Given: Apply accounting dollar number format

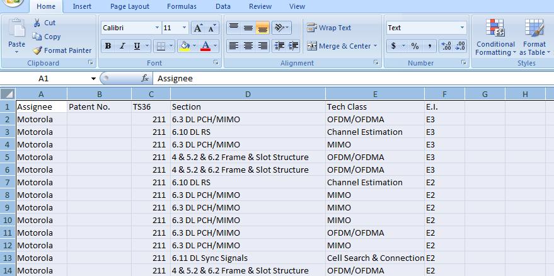Looking at the screenshot, I should click(393, 46).
